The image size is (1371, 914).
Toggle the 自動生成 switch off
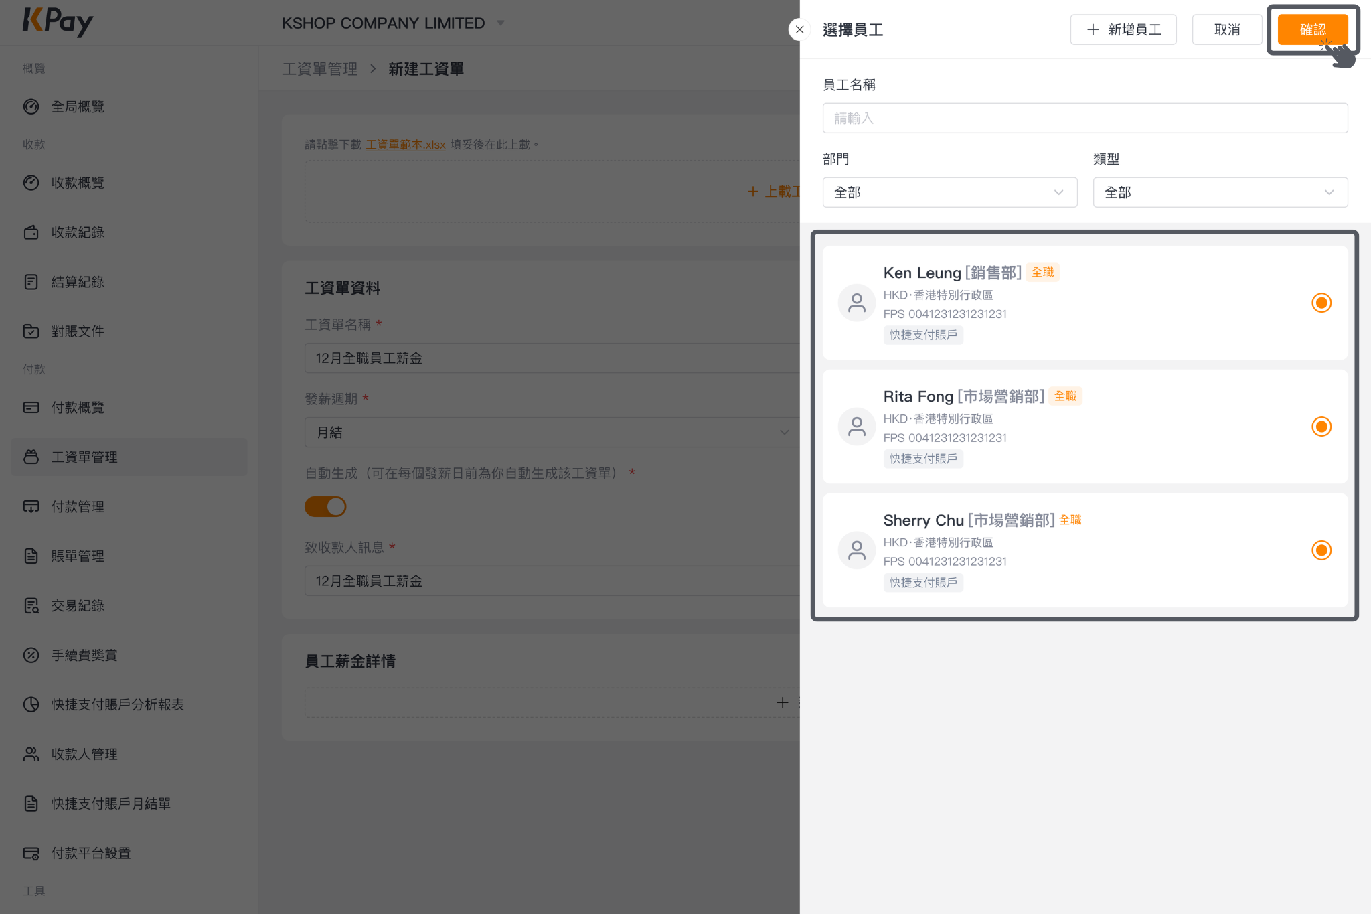325,507
